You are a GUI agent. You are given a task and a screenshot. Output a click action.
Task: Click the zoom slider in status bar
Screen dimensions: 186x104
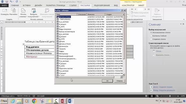click(170, 96)
